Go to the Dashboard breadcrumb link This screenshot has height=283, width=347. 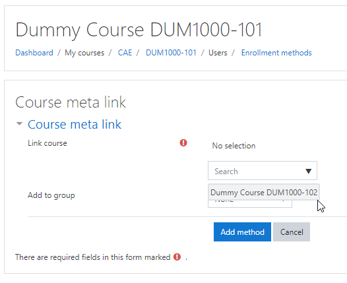pyautogui.click(x=34, y=53)
